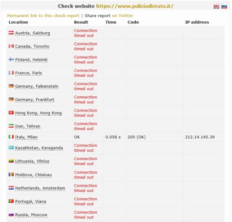
Task: Open the Netherlands, Amsterdam location
Action: (x=40, y=188)
